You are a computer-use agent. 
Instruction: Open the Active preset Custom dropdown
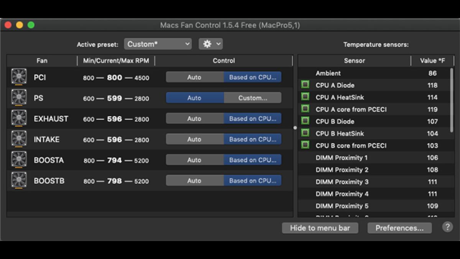click(x=158, y=44)
